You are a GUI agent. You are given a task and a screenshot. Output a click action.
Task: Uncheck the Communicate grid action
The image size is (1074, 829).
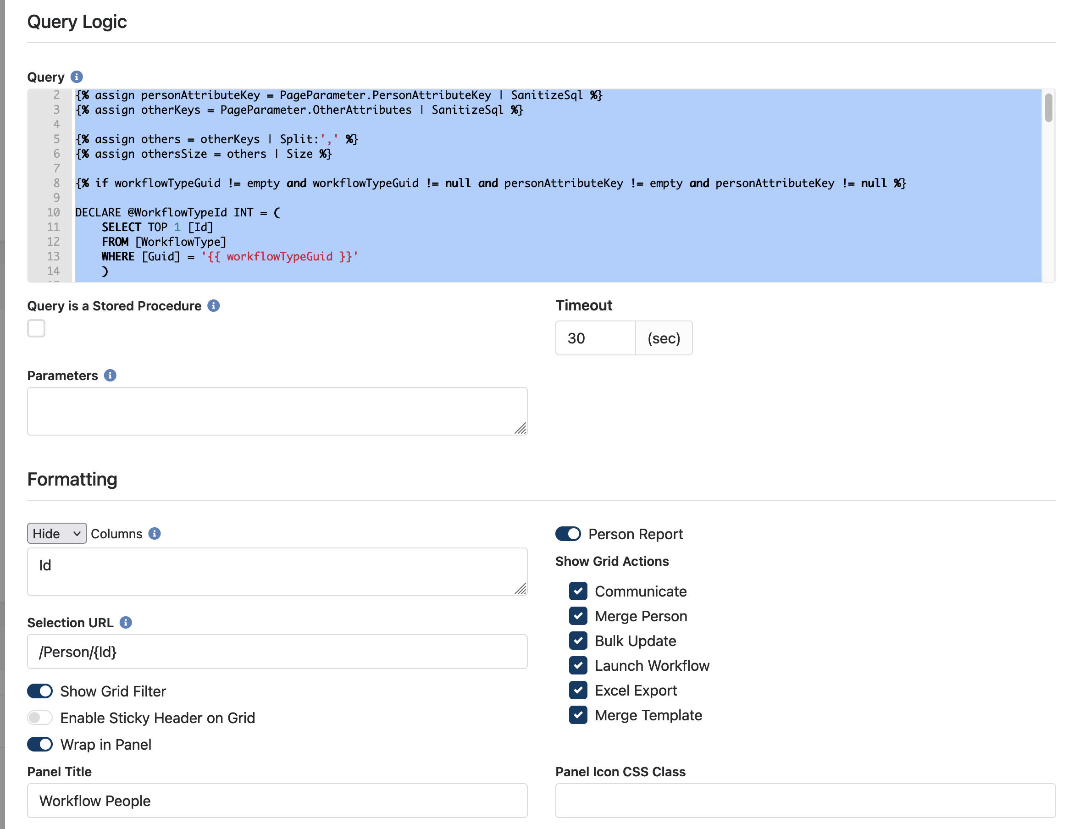point(578,591)
